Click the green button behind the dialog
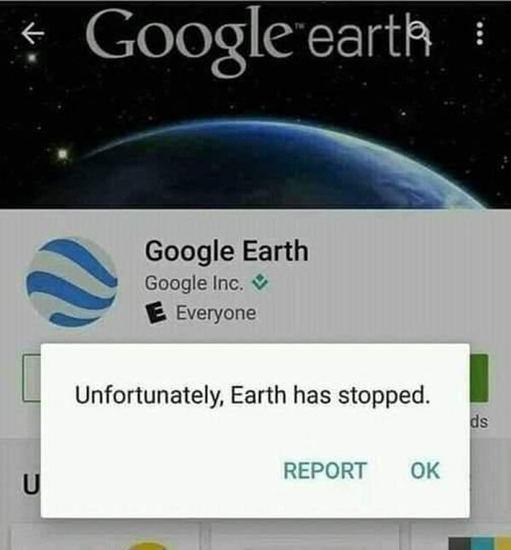 point(479,378)
